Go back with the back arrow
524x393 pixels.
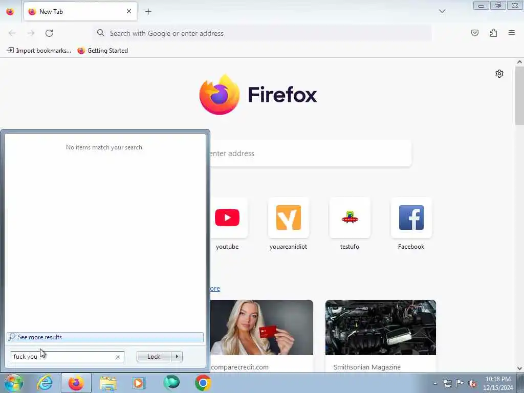click(12, 33)
